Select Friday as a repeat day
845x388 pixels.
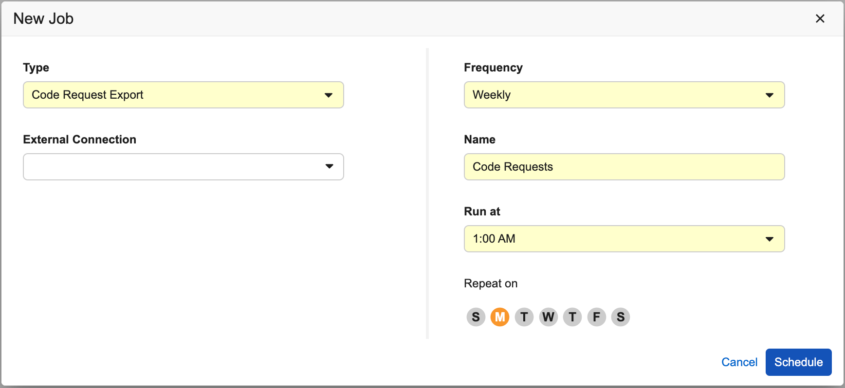point(596,317)
